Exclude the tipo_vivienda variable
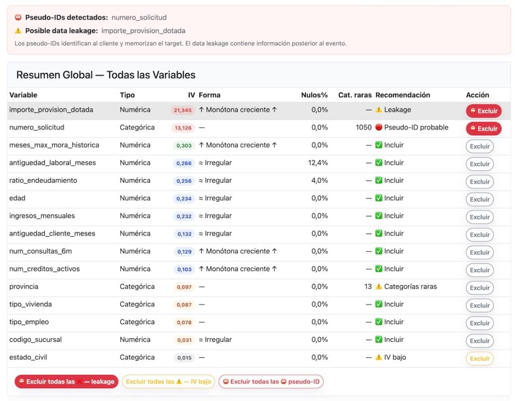The height and width of the screenshot is (401, 515). click(479, 305)
